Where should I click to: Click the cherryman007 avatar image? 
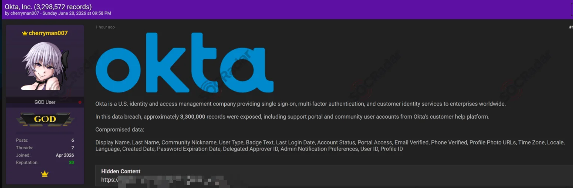(x=45, y=65)
